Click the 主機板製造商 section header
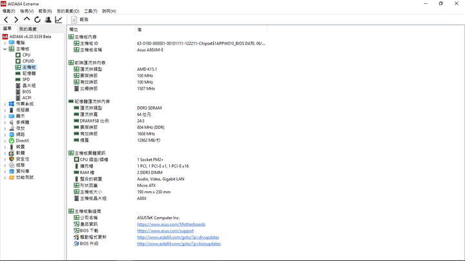The height and width of the screenshot is (261, 465). tap(88, 211)
